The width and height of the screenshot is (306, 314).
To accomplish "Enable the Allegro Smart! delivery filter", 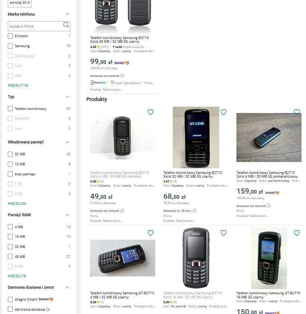I will (x=10, y=300).
